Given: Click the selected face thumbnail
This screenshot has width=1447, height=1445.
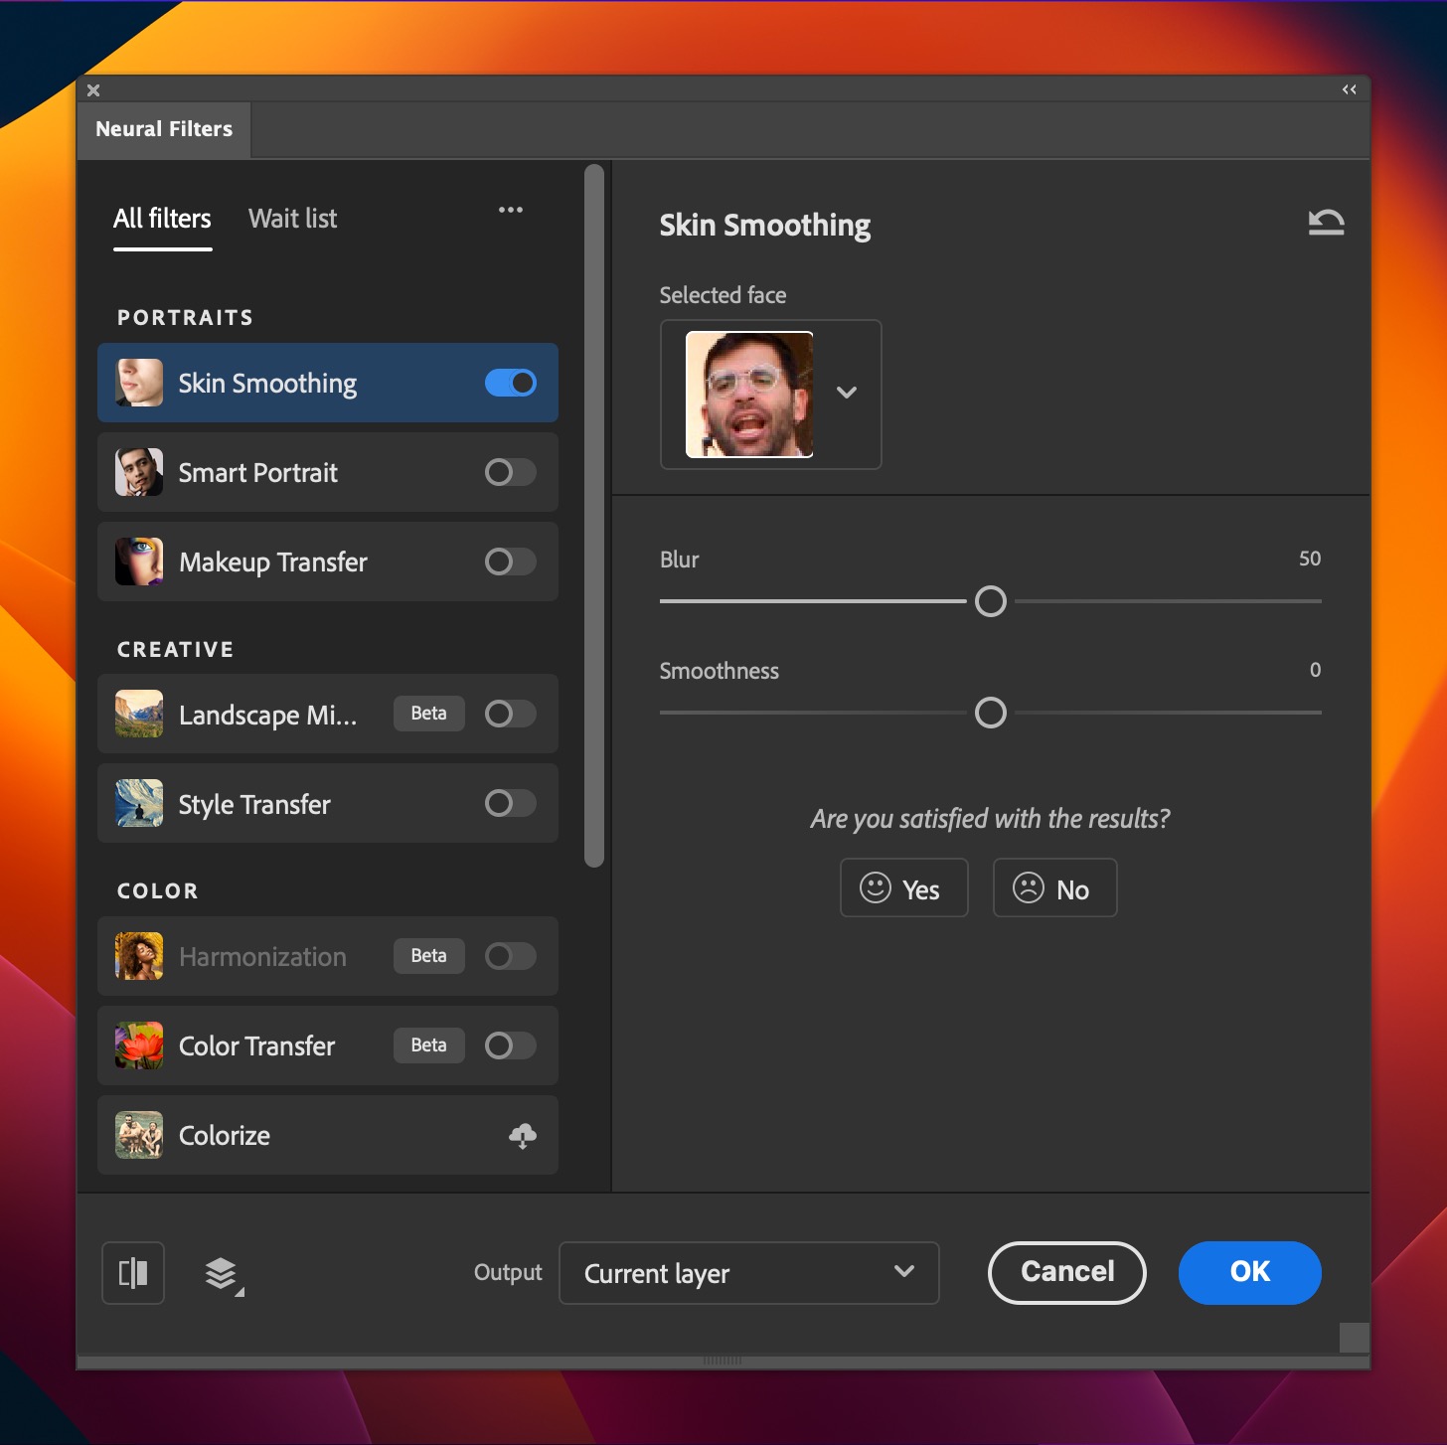Looking at the screenshot, I should (749, 395).
